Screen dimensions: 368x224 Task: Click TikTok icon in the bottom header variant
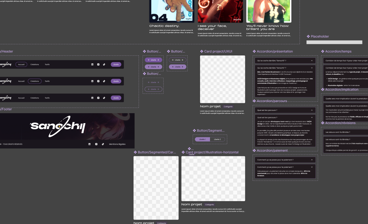[x=104, y=98]
